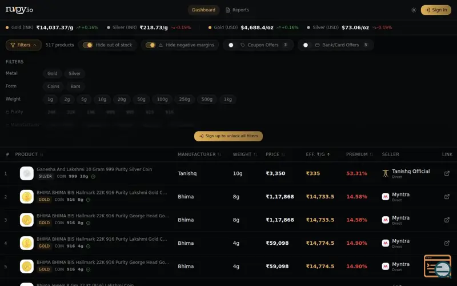This screenshot has height=286, width=457.
Task: Enable Coupon Offers switch
Action: tap(232, 45)
